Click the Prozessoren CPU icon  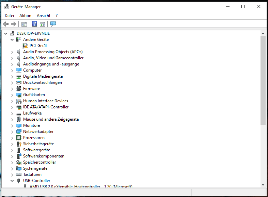pos(19,138)
